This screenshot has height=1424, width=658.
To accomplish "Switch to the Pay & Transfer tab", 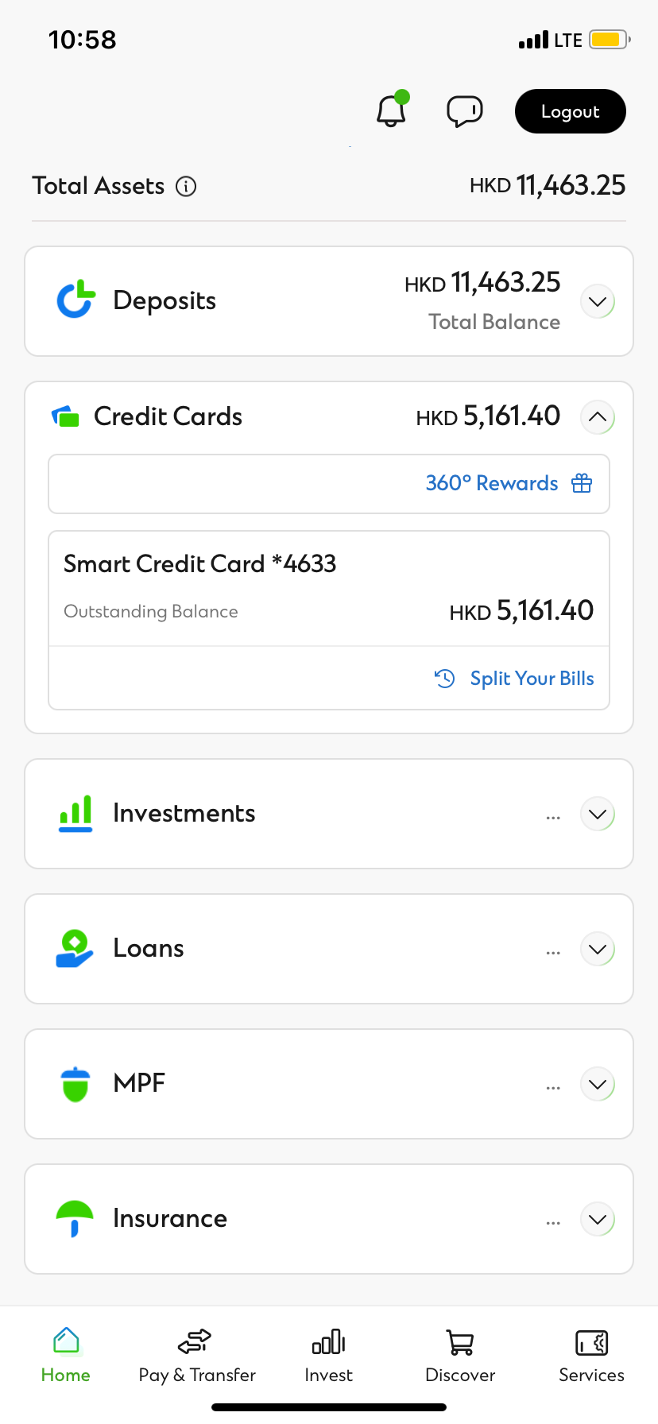I will pos(197,1356).
